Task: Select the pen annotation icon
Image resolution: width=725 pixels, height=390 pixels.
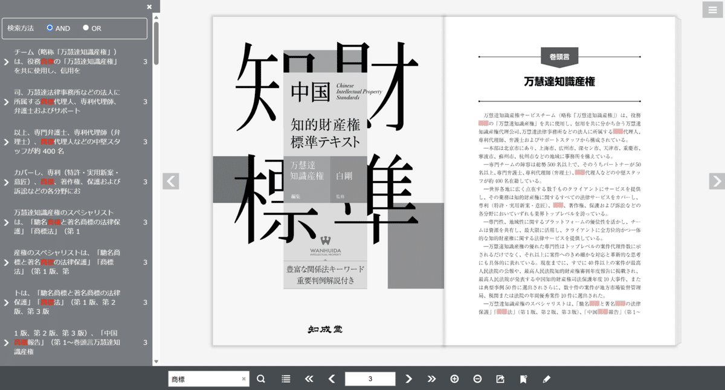Action: [x=546, y=379]
